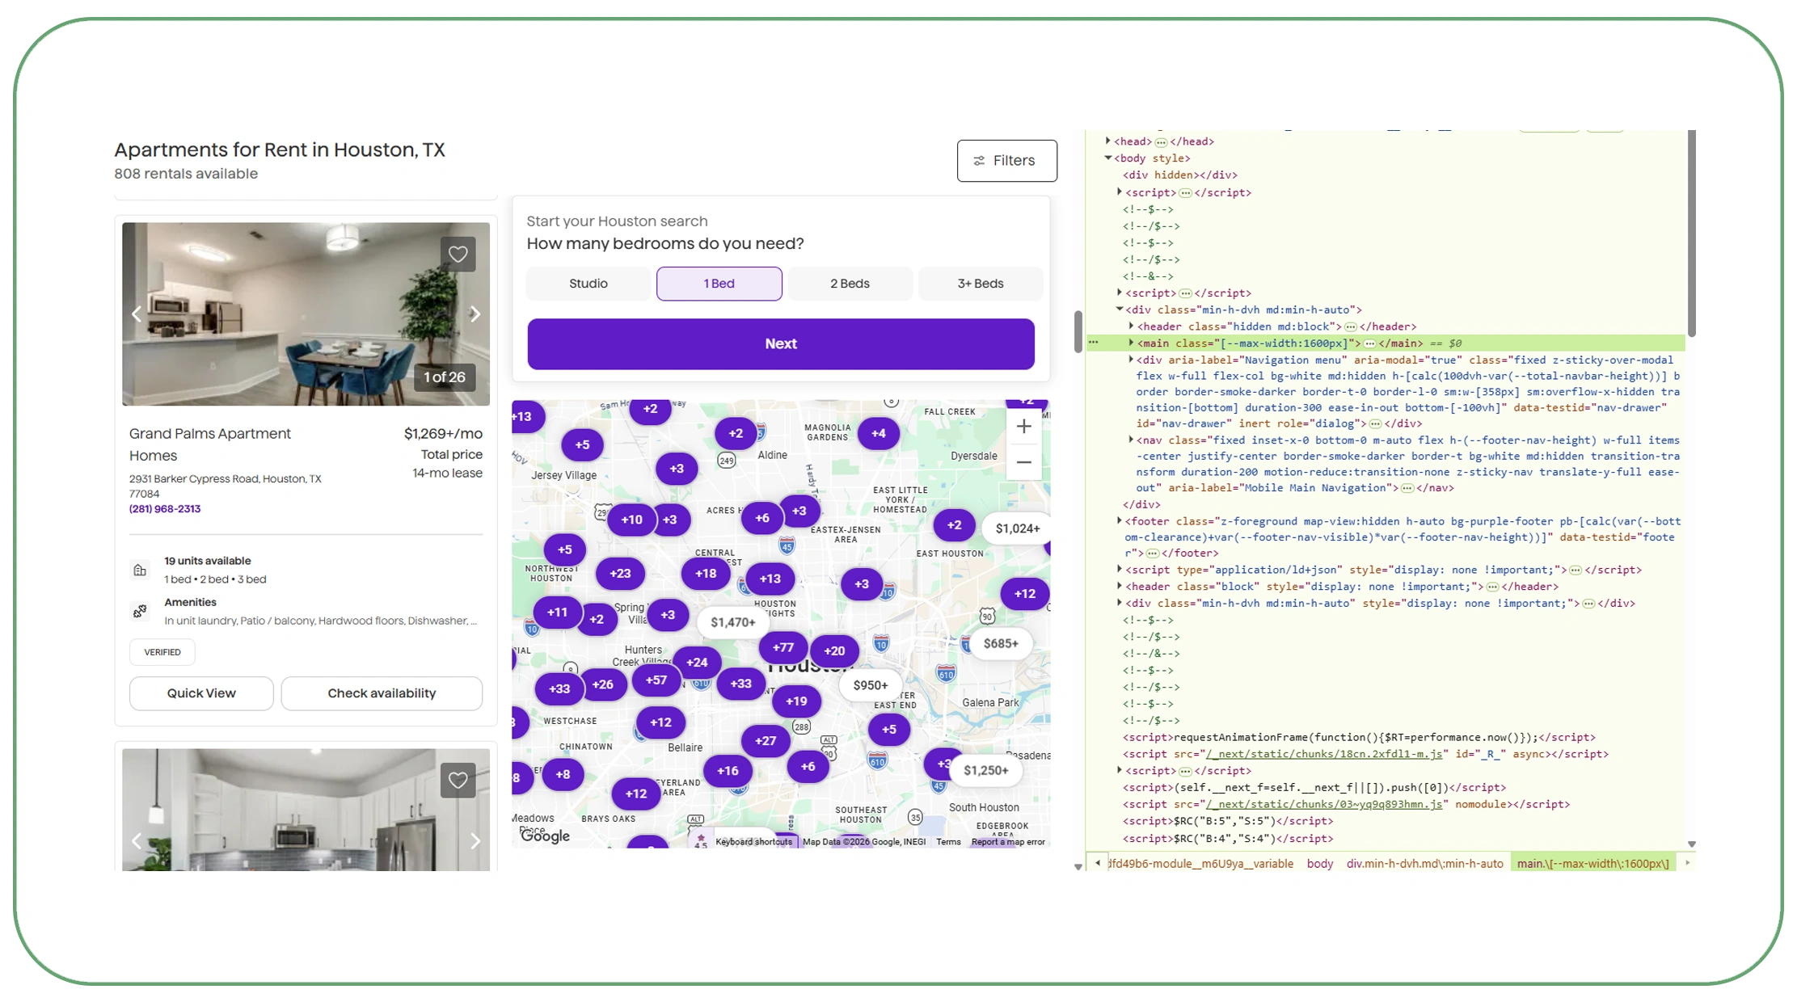Choose the 1 Bed option
Image resolution: width=1797 pixels, height=1002 pixels.
[x=719, y=284]
